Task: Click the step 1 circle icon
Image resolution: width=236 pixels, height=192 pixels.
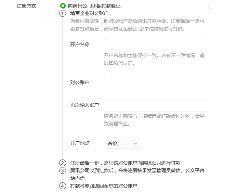Action: [62, 14]
